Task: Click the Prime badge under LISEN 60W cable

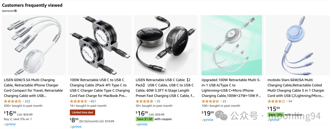Action: point(10,124)
